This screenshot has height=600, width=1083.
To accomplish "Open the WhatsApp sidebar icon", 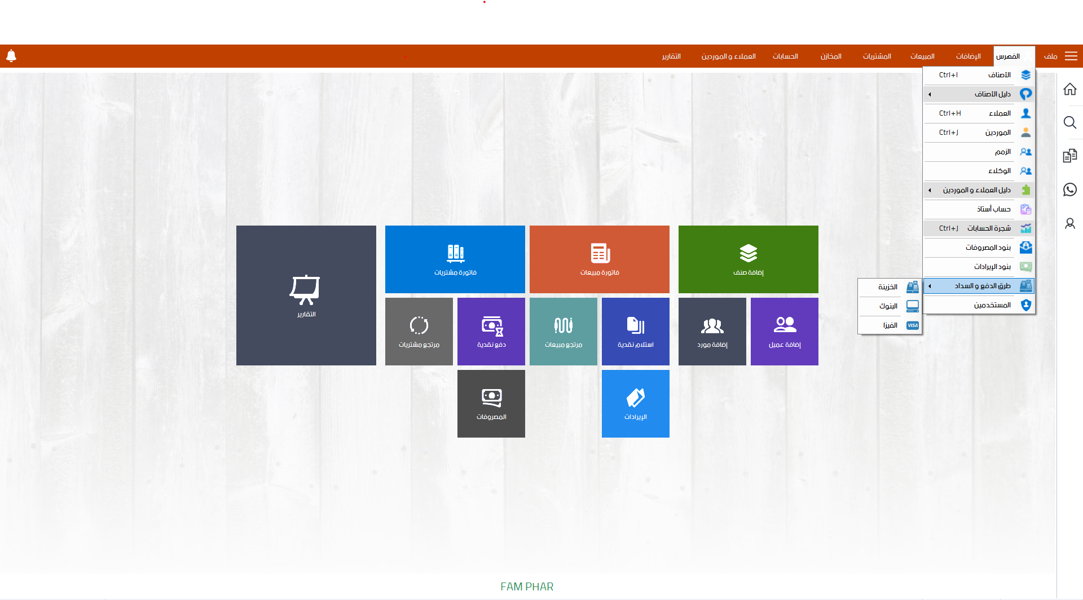I will tap(1069, 189).
